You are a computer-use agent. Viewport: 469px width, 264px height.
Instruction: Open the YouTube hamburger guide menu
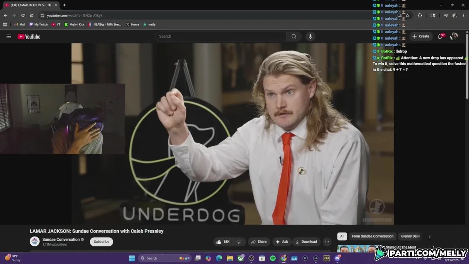(9, 36)
